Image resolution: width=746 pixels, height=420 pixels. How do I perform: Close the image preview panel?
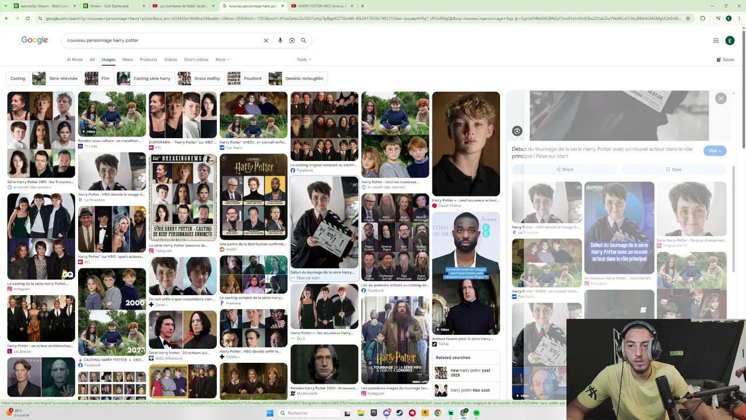[721, 99]
